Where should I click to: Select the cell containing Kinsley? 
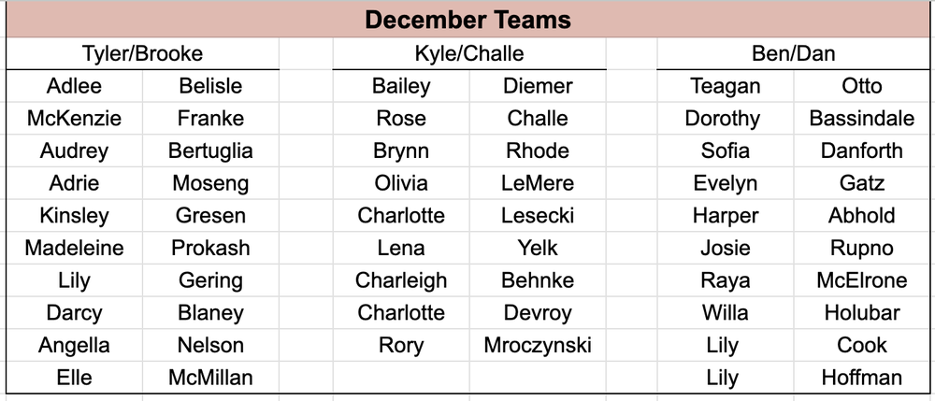[x=74, y=216]
